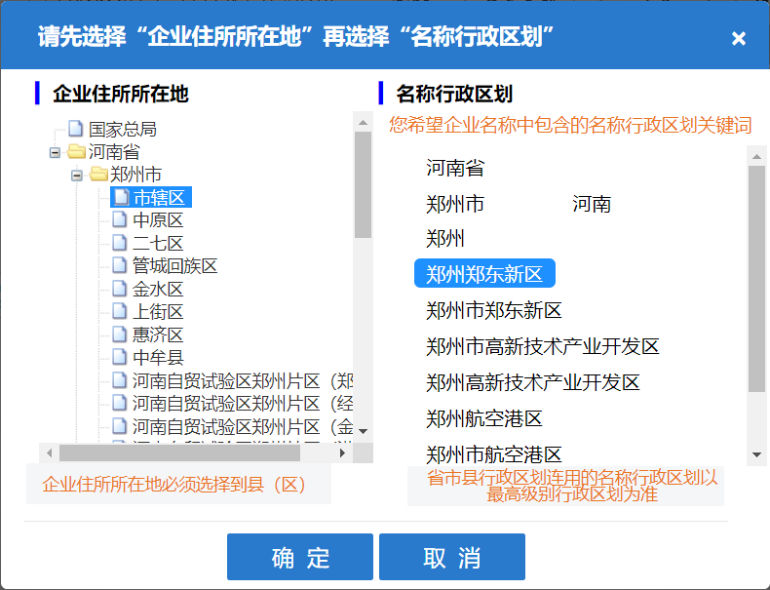Screen dimensions: 770x590
Task: Select the highlighted 郑州郑东新区 option
Action: pos(484,273)
